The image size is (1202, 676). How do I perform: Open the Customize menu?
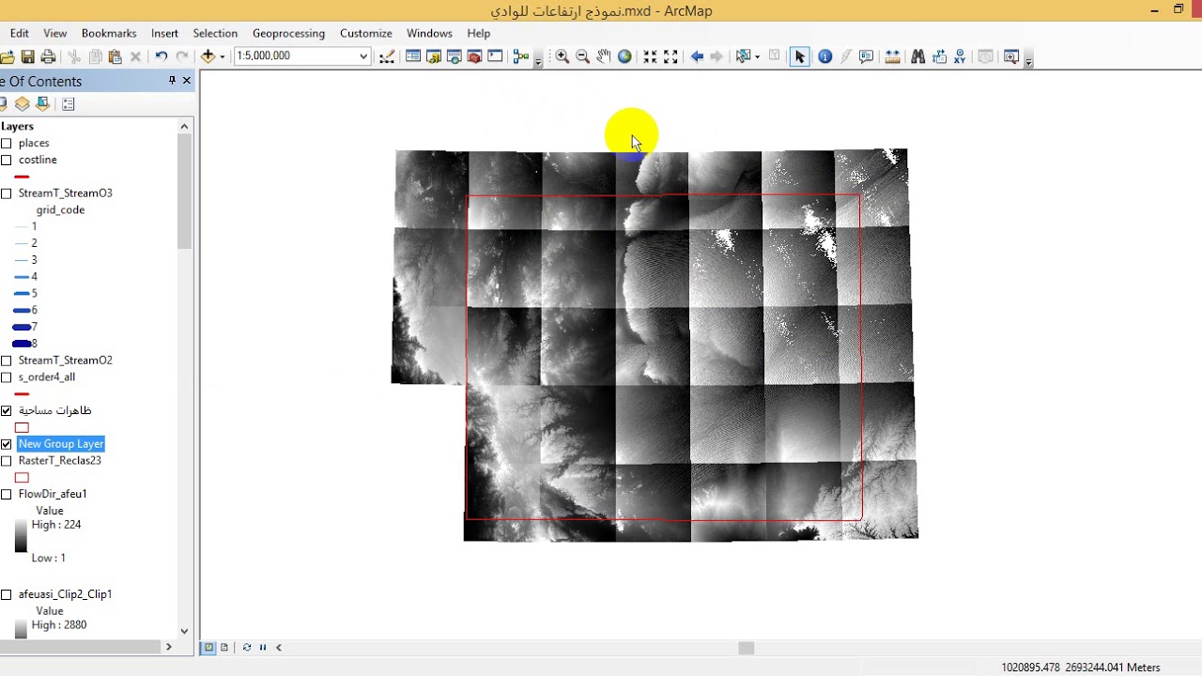pyautogui.click(x=365, y=33)
